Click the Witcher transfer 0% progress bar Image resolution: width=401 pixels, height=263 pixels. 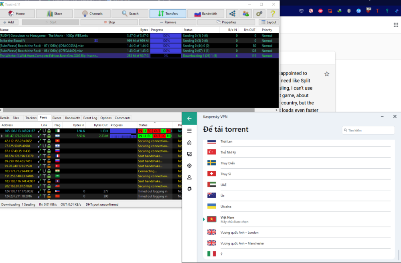166,56
